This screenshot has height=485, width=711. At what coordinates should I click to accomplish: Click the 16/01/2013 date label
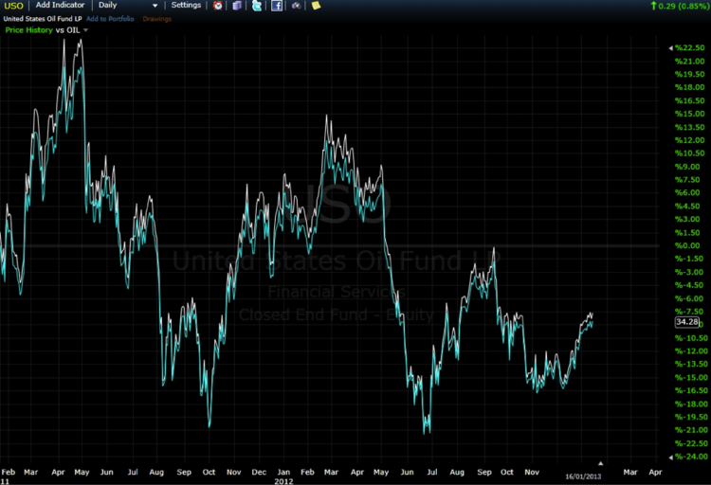point(583,476)
